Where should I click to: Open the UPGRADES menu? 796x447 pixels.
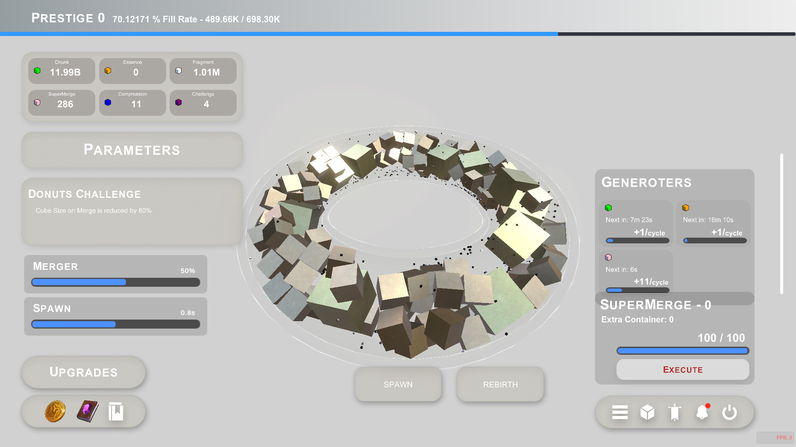pyautogui.click(x=83, y=372)
